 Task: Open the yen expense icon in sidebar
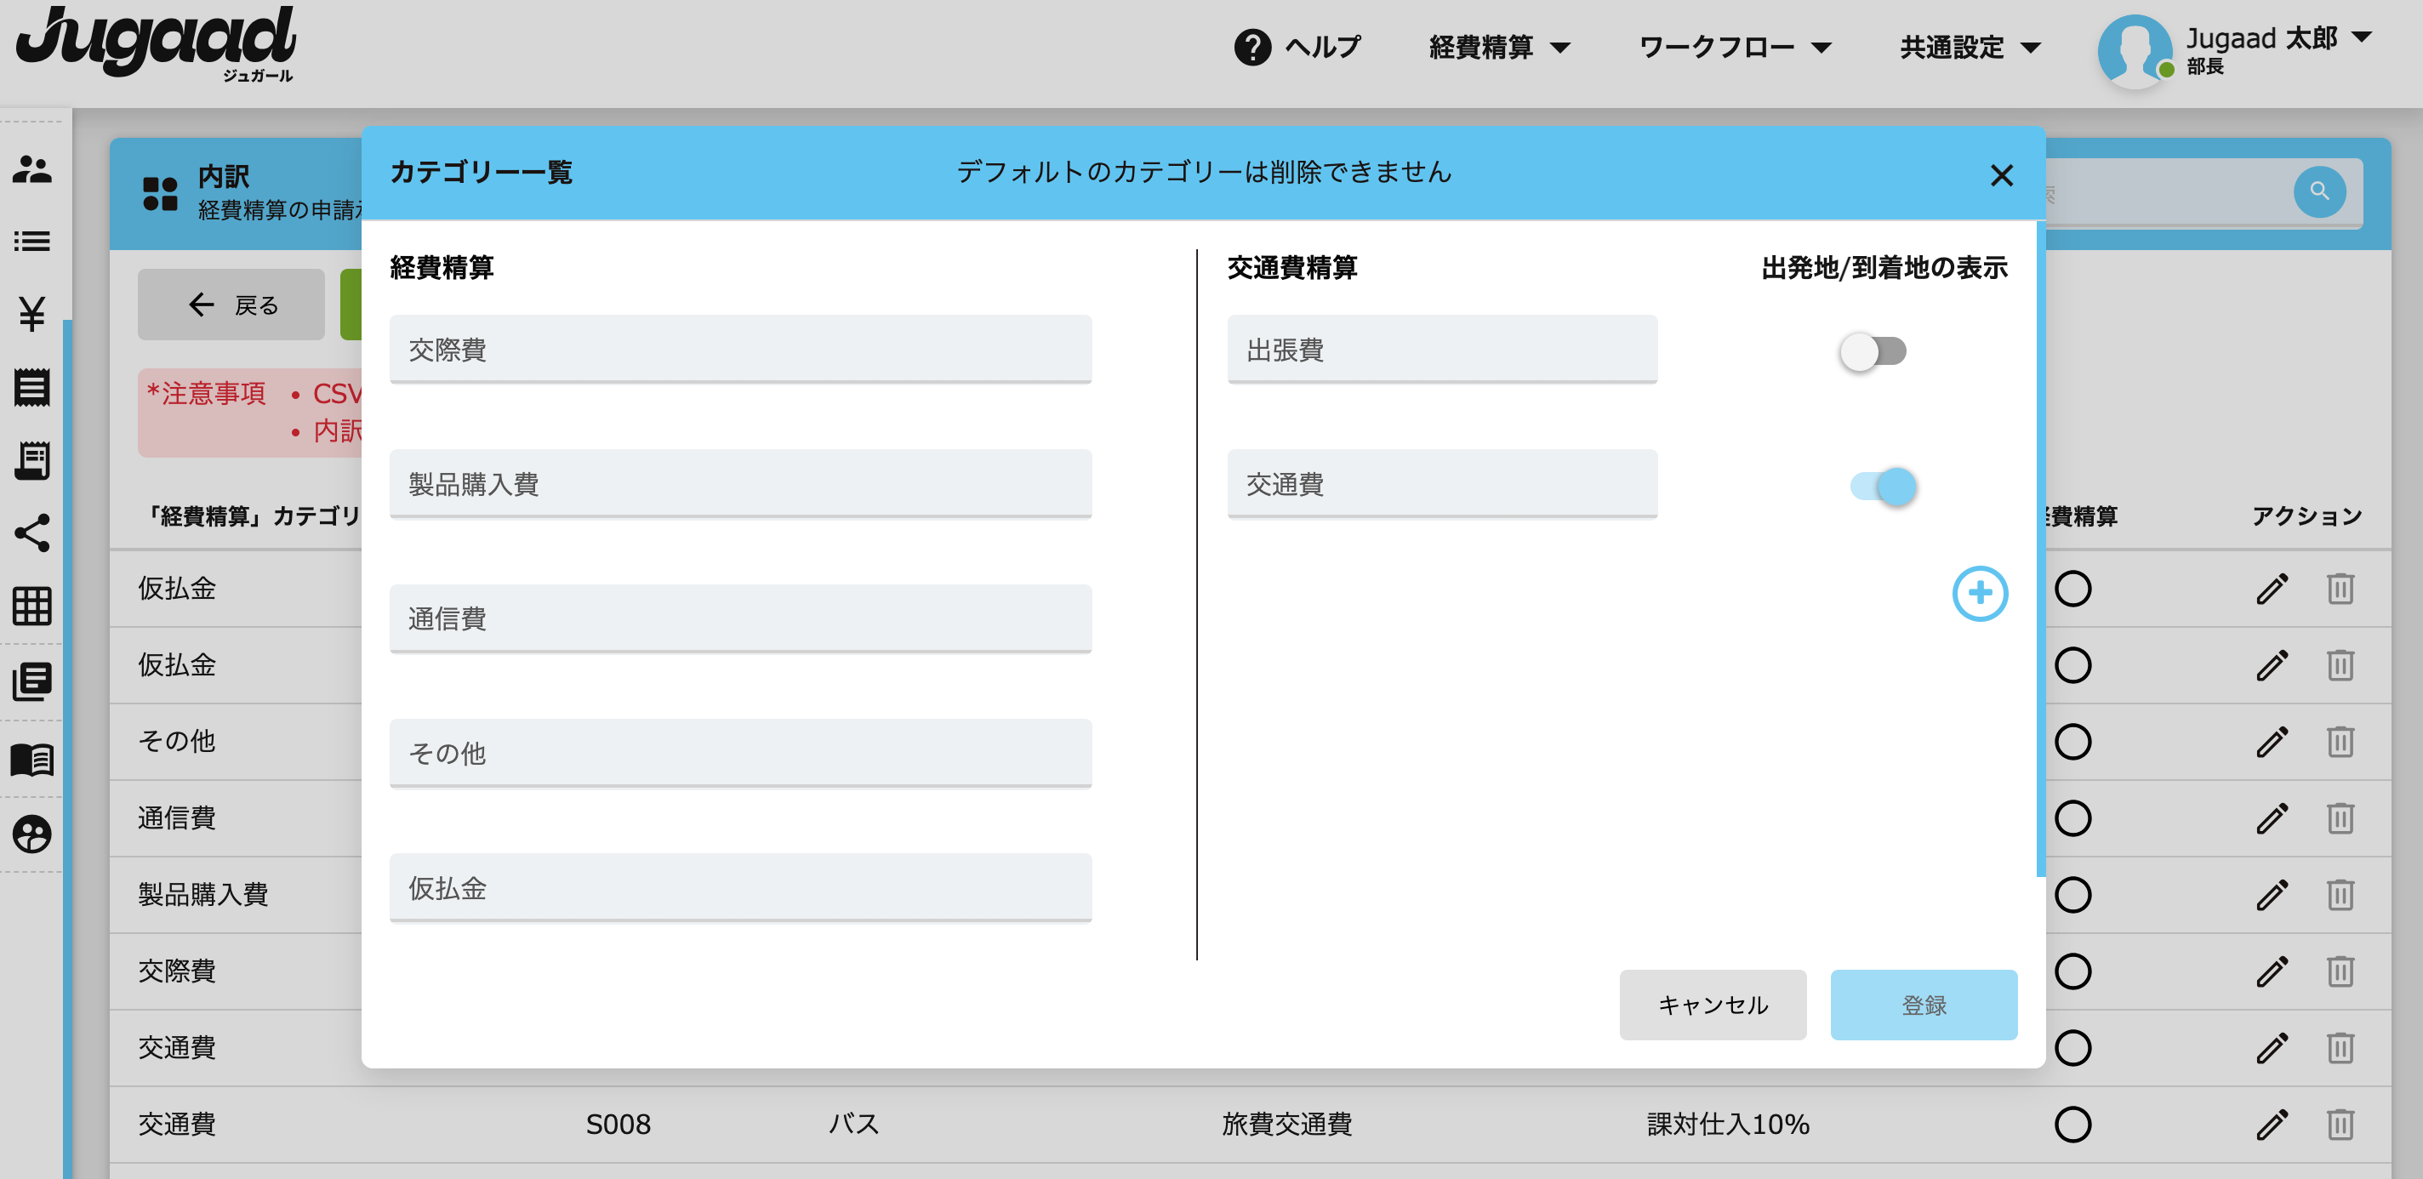pyautogui.click(x=32, y=314)
